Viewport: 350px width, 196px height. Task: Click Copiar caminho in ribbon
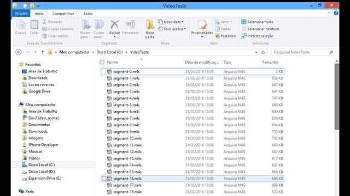[58, 29]
